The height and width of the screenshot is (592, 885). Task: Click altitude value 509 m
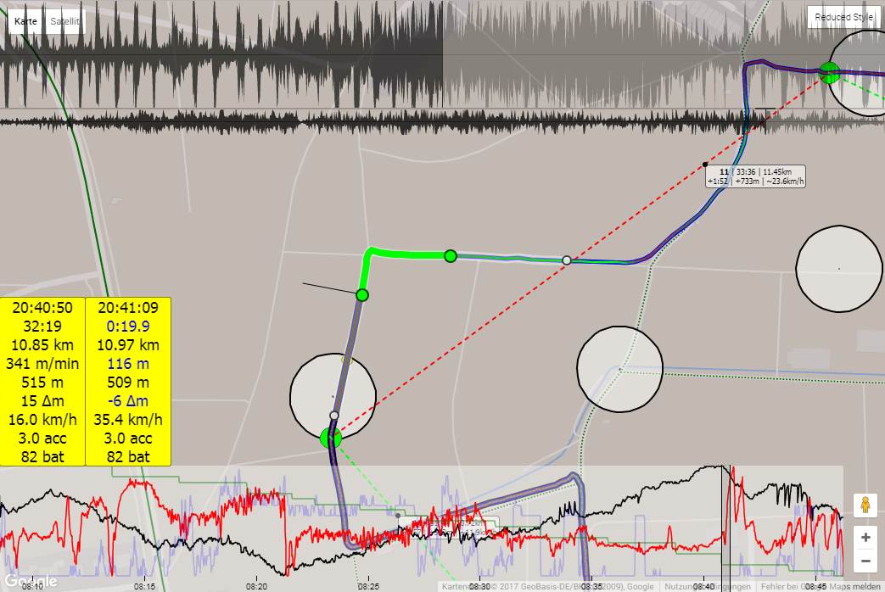(x=128, y=382)
